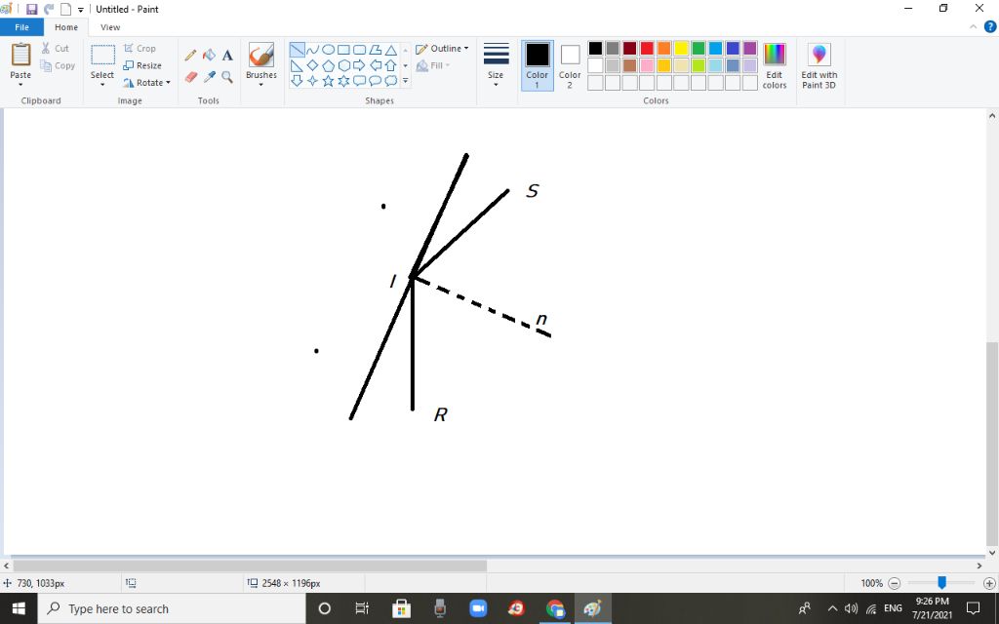Open Customize Quick Access Toolbar dropdown
The image size is (999, 624).
click(x=81, y=10)
